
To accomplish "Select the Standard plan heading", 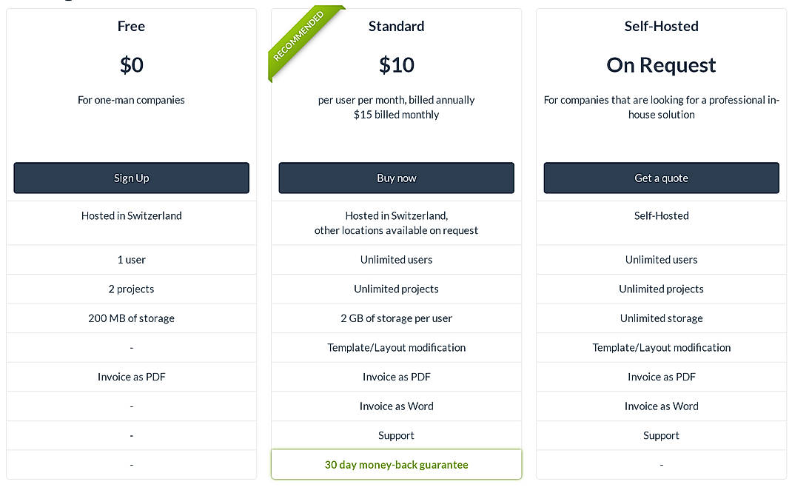I will point(396,26).
